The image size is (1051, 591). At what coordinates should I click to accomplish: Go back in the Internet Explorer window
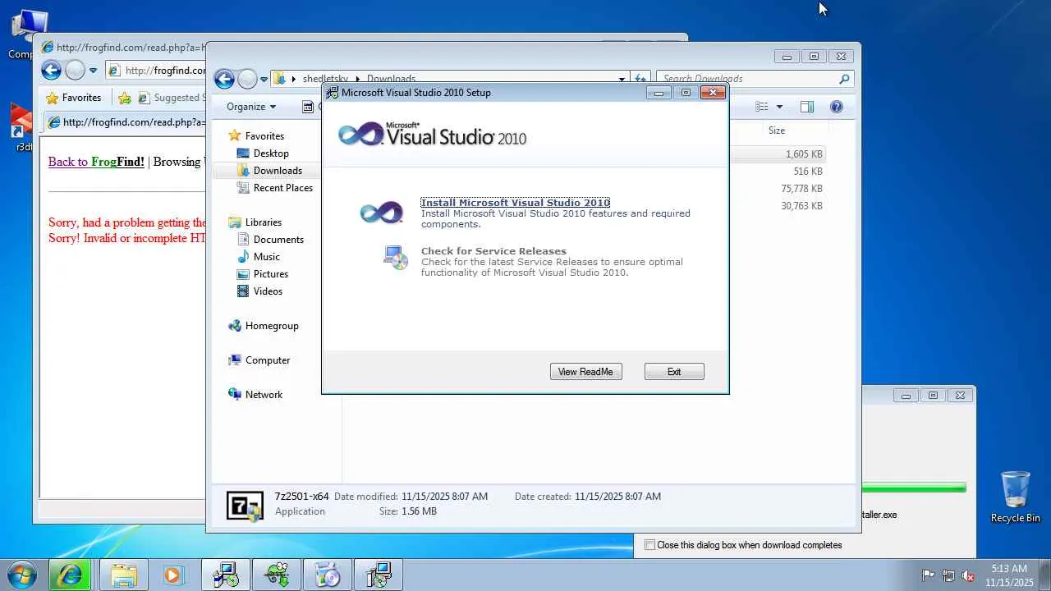(51, 71)
